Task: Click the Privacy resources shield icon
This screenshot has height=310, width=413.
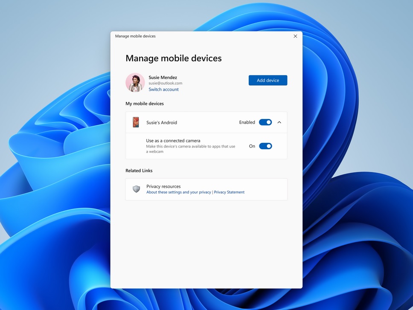Action: (x=136, y=189)
